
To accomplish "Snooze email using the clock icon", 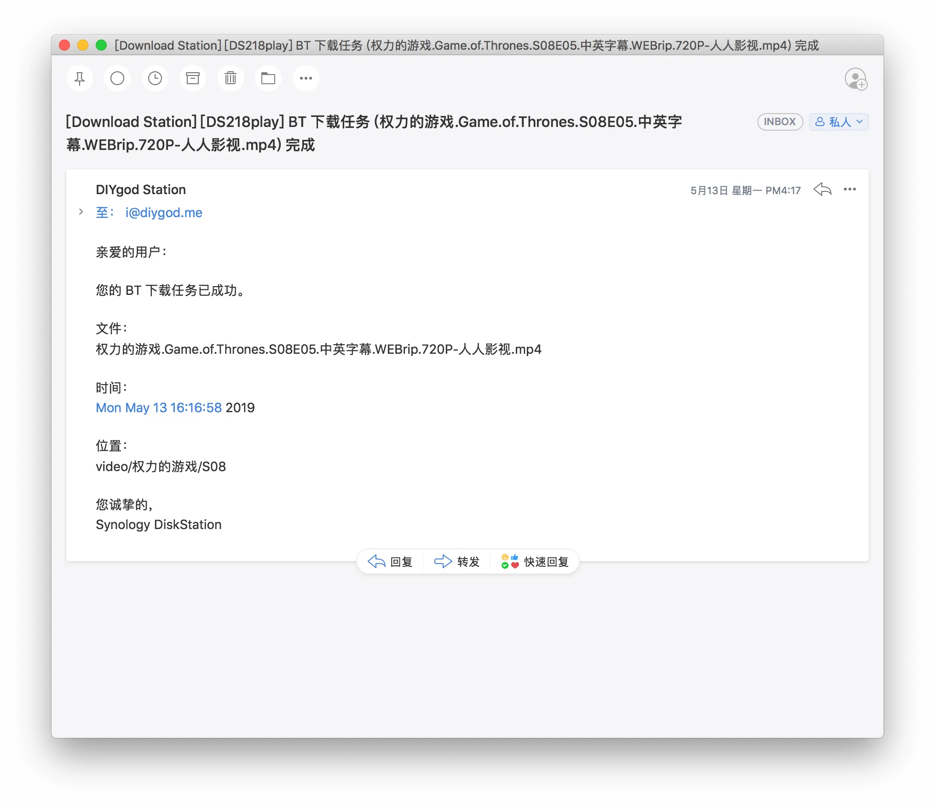I will [155, 79].
